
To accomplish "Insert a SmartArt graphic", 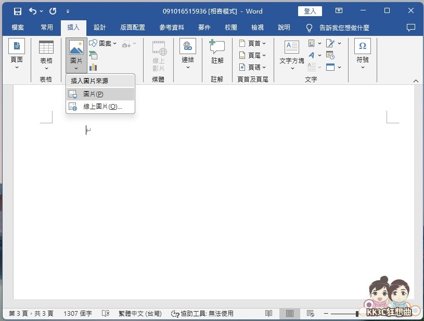I will (x=93, y=55).
